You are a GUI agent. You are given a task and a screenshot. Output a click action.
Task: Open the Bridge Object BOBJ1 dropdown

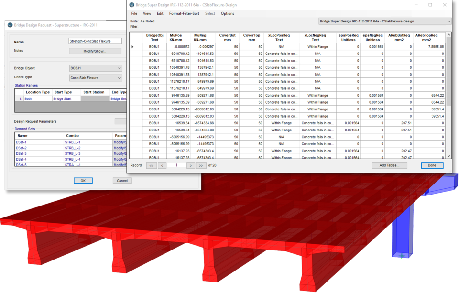[96, 68]
